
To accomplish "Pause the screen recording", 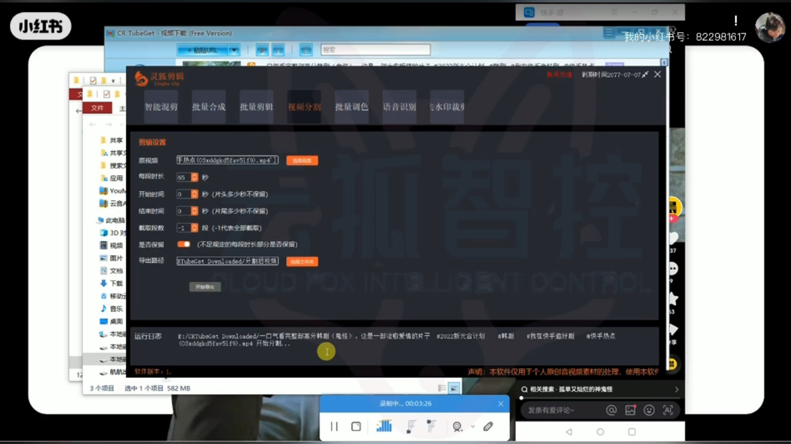I will [334, 426].
